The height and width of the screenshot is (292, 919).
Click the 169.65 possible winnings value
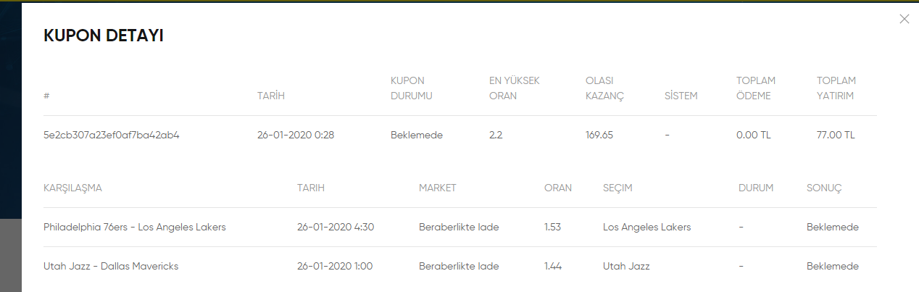(599, 135)
